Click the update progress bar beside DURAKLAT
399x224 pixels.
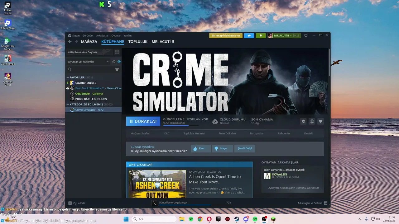181,126
